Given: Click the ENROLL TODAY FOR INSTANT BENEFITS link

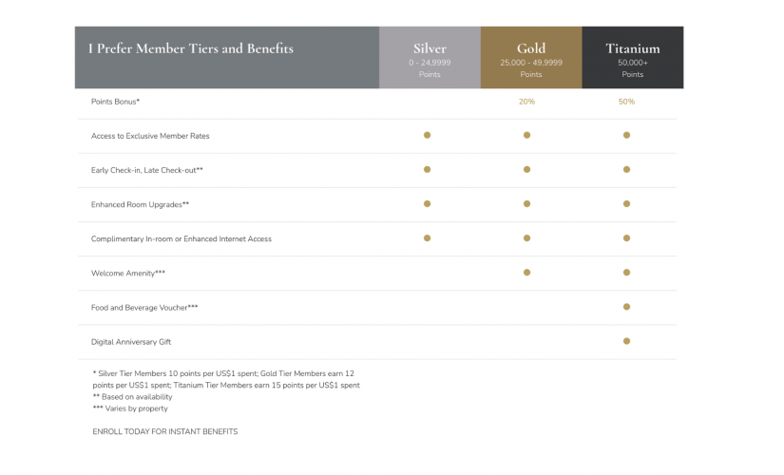Looking at the screenshot, I should [164, 432].
